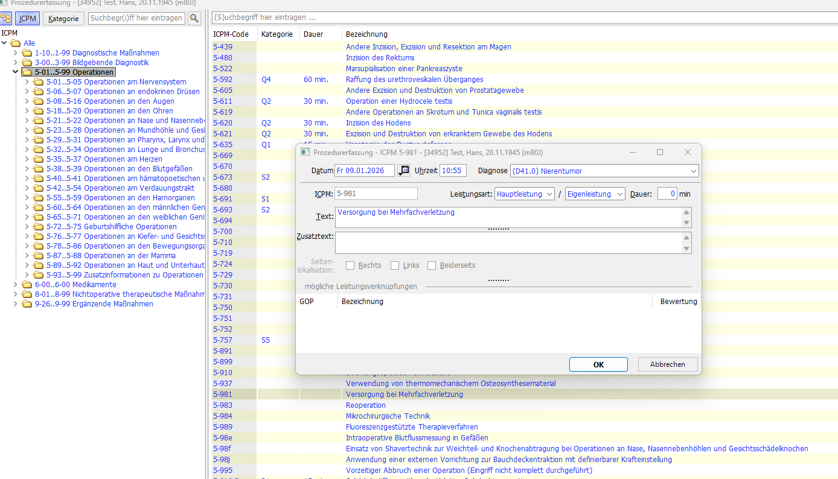Check the Rechts checkbox
The height and width of the screenshot is (479, 838).
pyautogui.click(x=350, y=265)
